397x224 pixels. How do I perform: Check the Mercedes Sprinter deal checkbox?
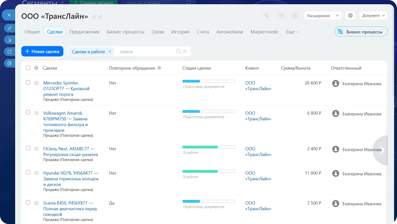pos(28,82)
